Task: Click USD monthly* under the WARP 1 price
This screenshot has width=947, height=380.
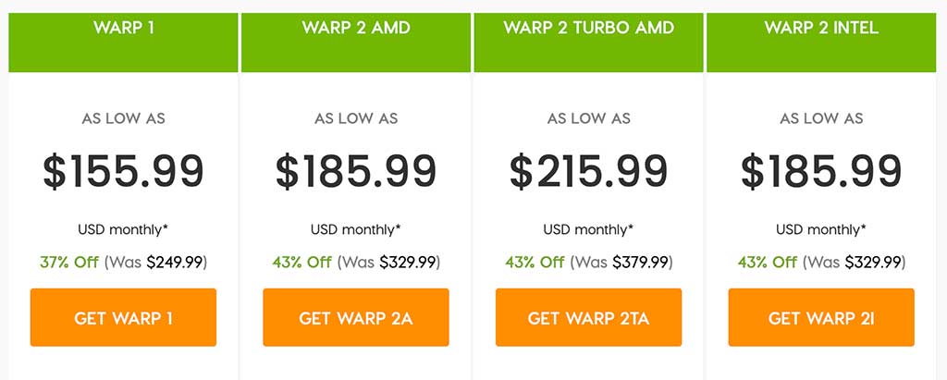Action: coord(123,229)
